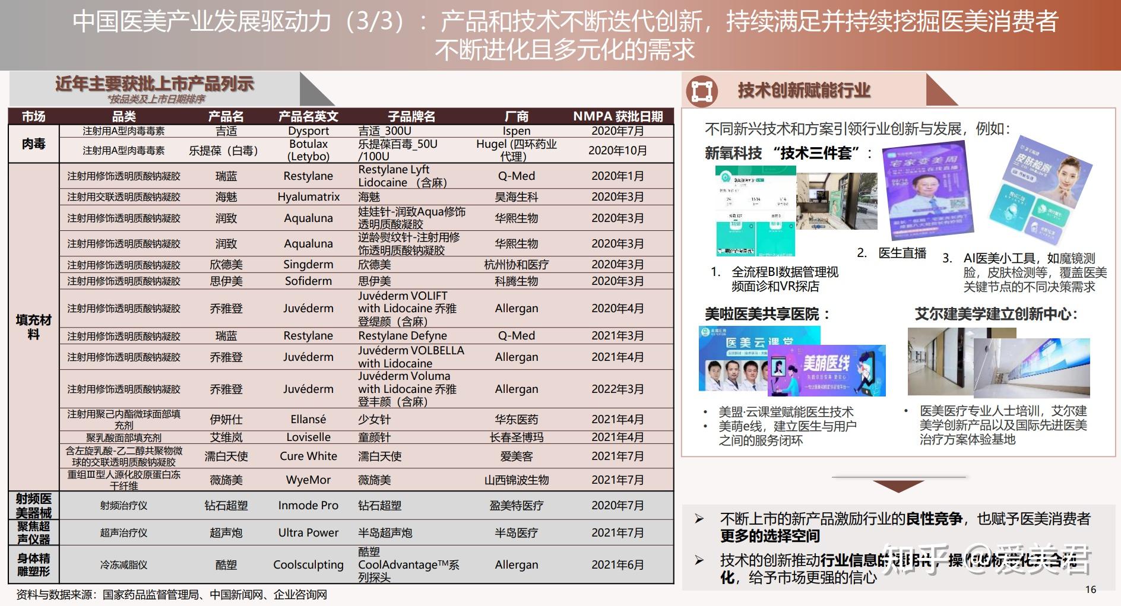Select the Juvéderm VOLBELLA sub-brand cell

pos(411,357)
